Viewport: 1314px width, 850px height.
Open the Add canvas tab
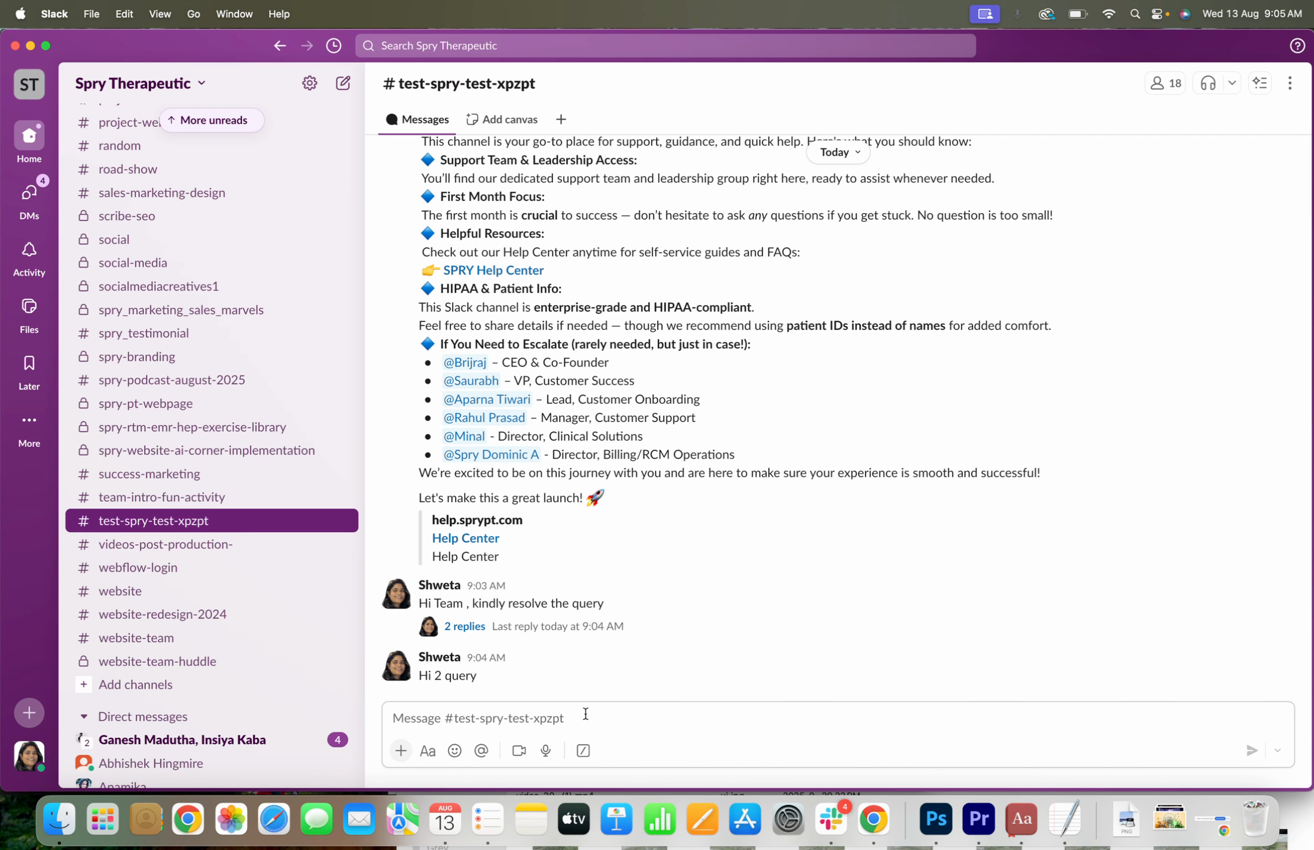[x=502, y=119]
